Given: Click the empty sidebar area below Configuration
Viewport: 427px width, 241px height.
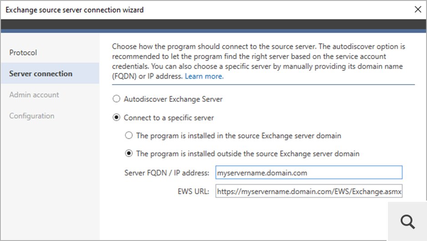Looking at the screenshot, I should pyautogui.click(x=50, y=182).
